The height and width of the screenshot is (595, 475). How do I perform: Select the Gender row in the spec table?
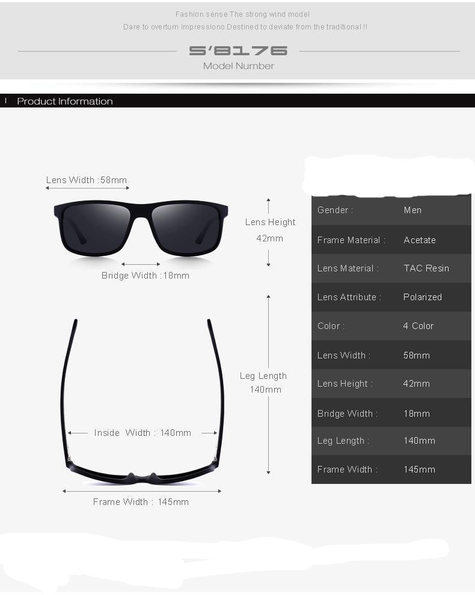(x=391, y=210)
